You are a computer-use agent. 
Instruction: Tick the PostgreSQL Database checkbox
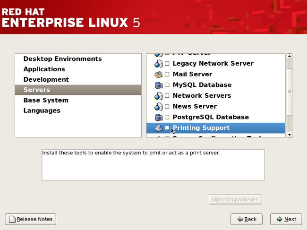click(x=167, y=117)
